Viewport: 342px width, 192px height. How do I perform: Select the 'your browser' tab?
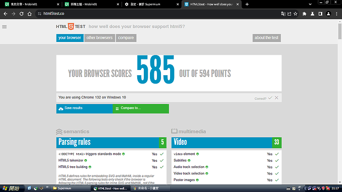70,38
